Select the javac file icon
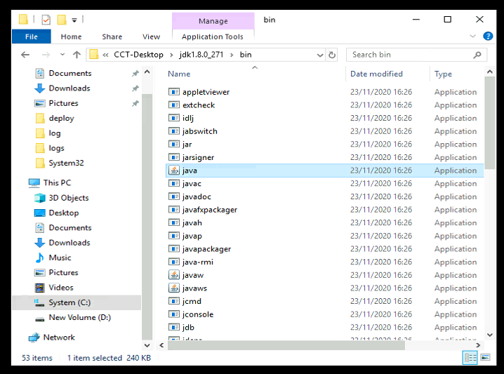The image size is (504, 374). [174, 183]
